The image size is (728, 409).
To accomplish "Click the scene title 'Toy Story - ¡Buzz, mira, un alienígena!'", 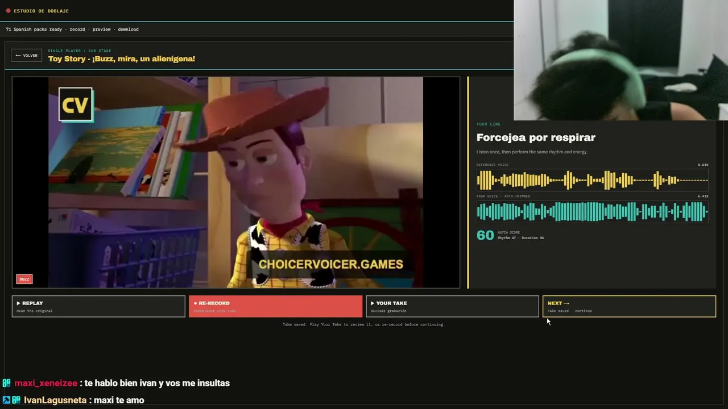I will coord(121,59).
